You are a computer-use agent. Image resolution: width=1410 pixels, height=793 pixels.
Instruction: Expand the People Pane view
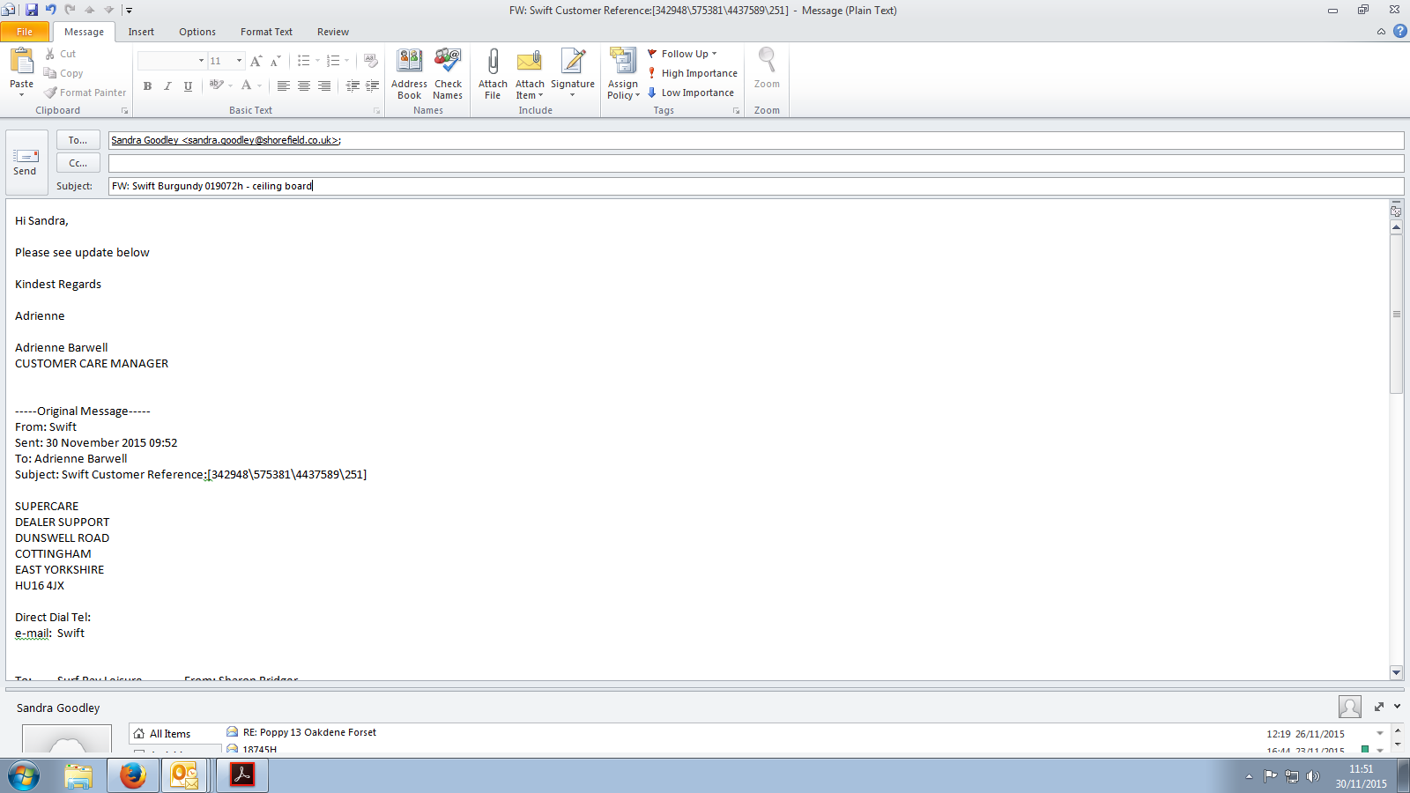point(1379,707)
